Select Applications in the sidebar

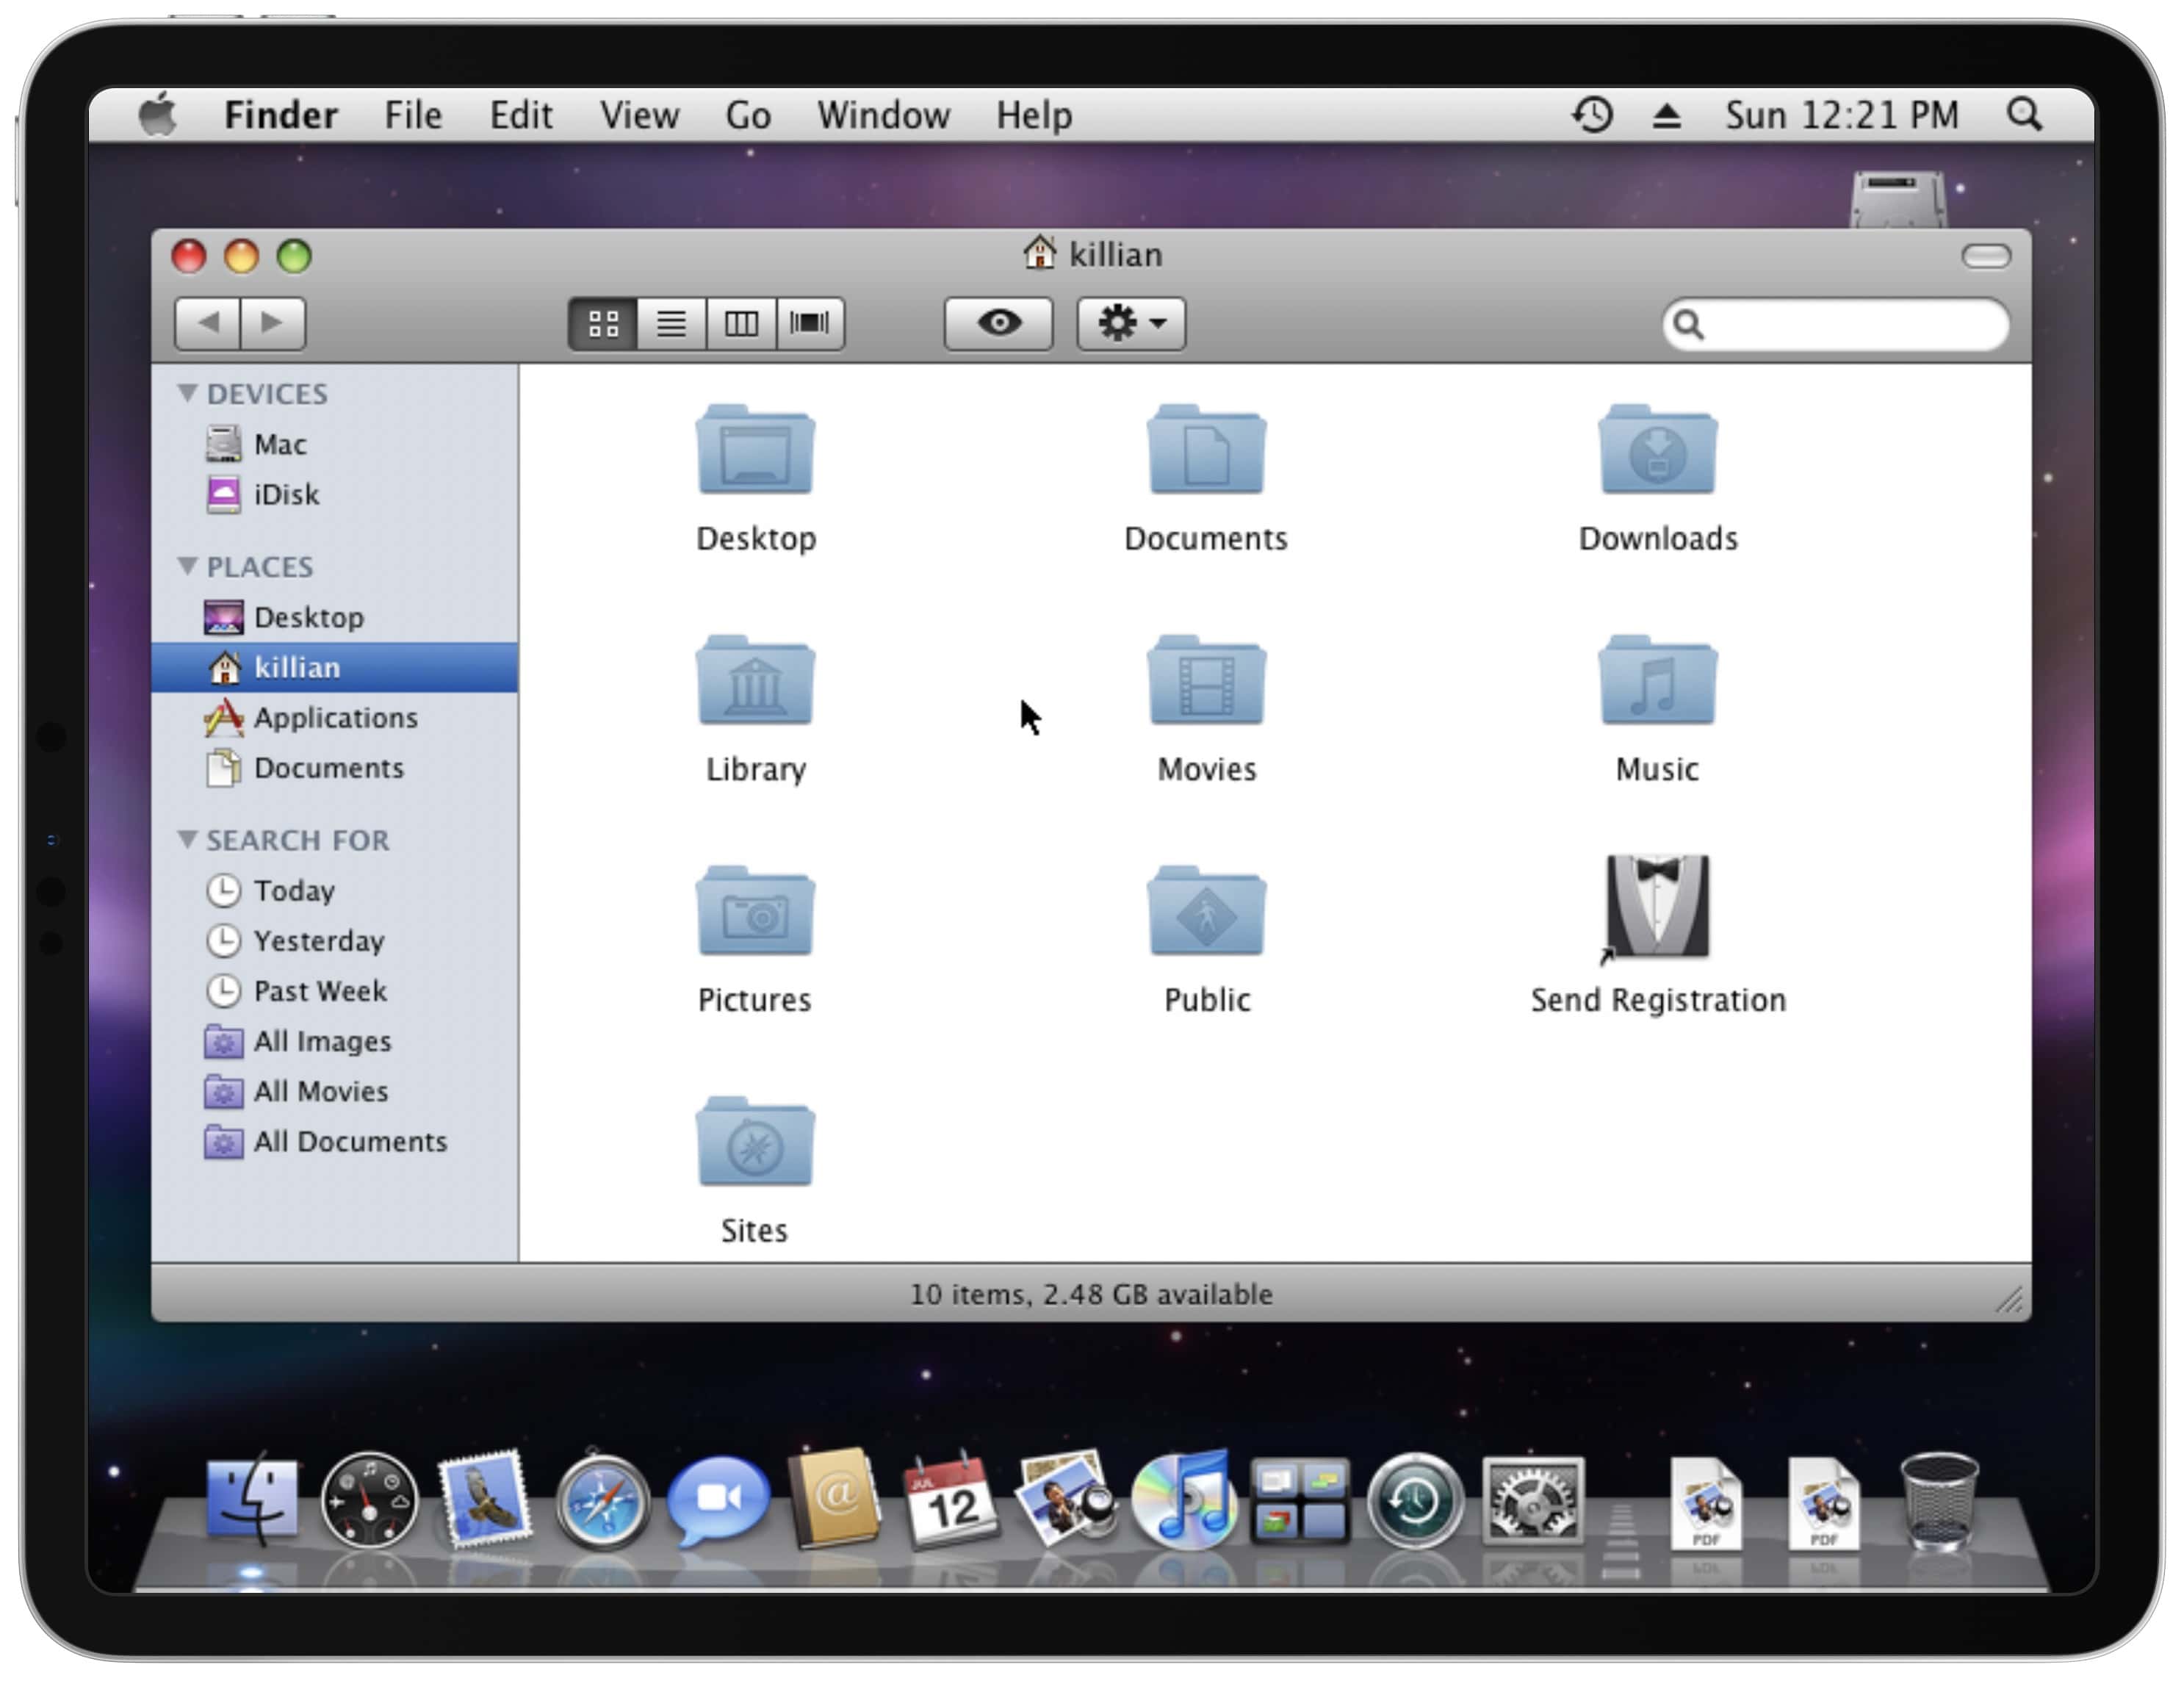pos(334,718)
